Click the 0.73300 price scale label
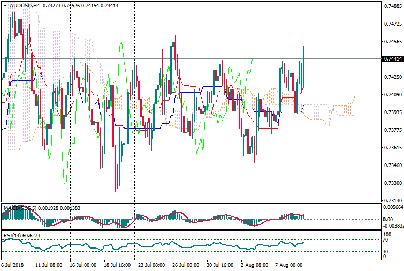 click(x=392, y=183)
